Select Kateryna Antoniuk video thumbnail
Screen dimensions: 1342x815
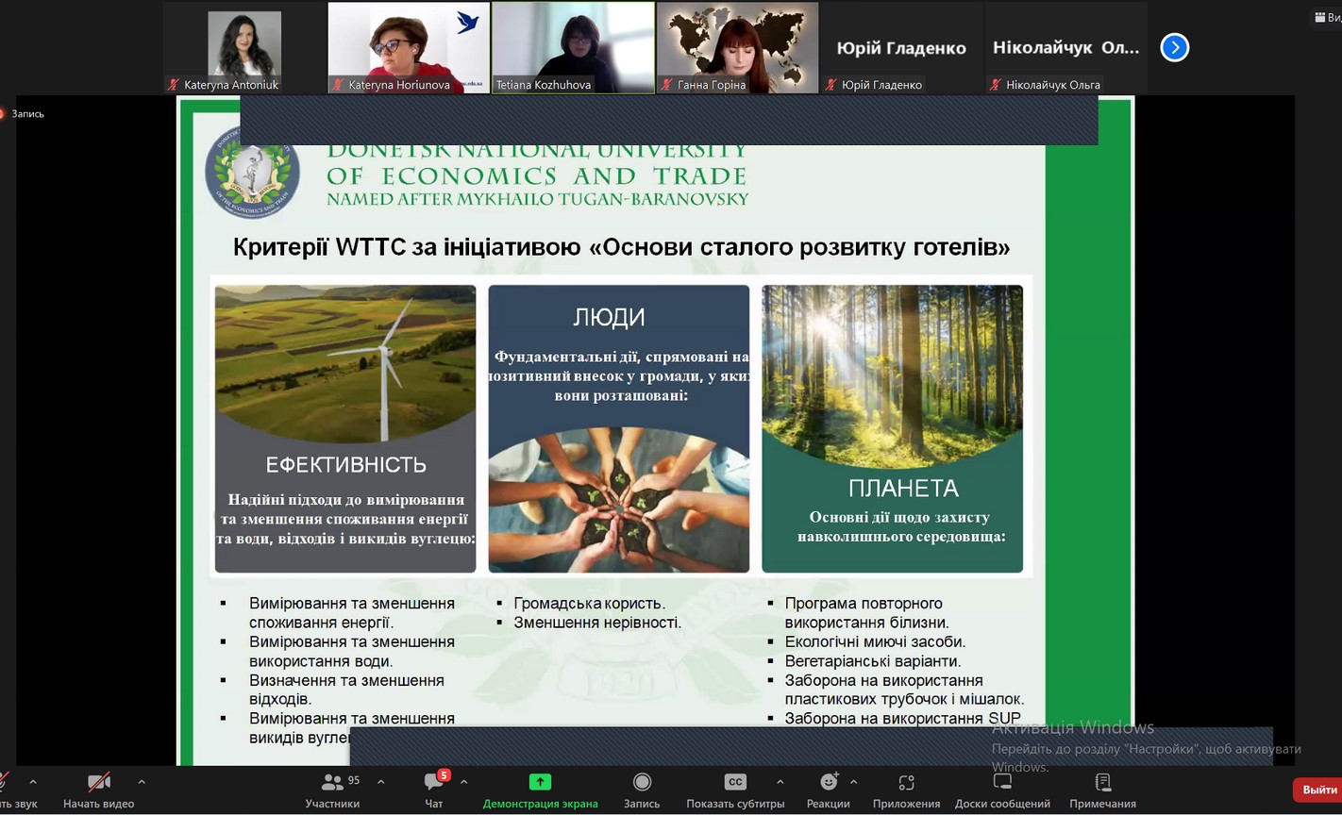click(244, 47)
